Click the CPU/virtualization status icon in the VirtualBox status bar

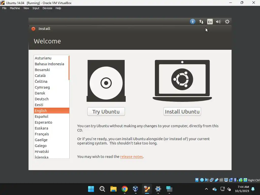coord(236,180)
